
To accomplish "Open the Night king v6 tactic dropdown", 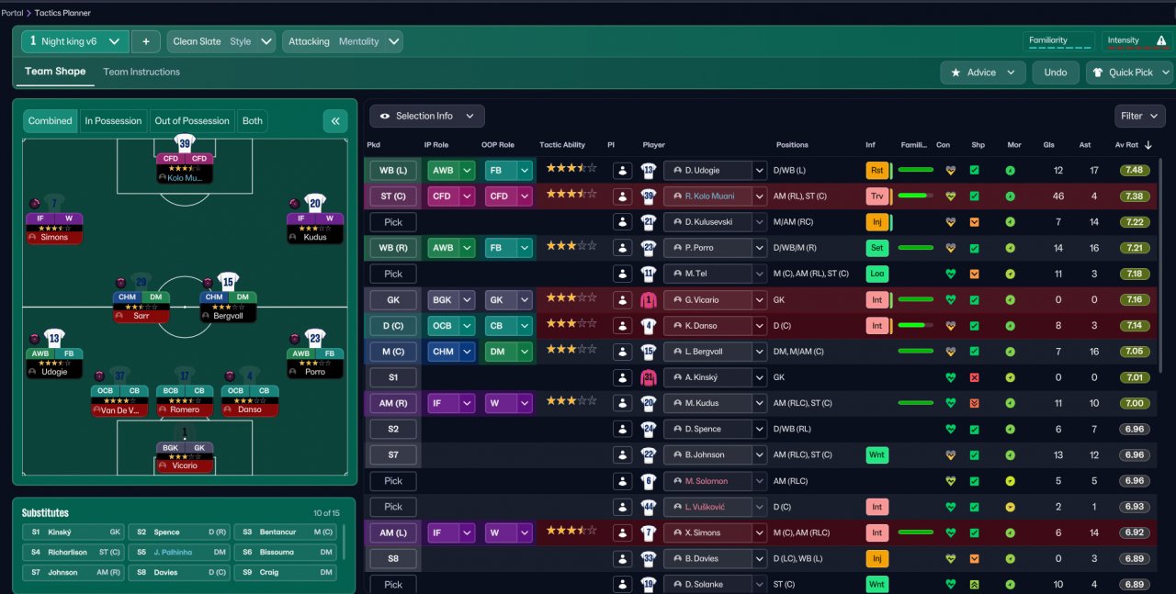I will (75, 41).
